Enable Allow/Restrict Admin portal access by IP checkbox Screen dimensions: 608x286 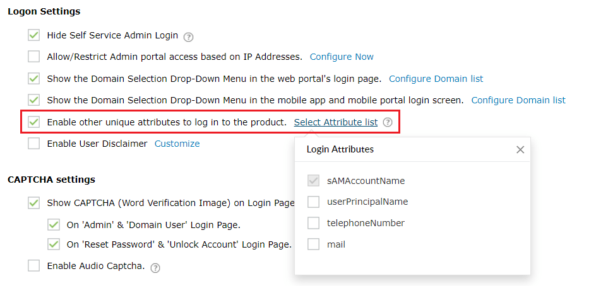click(33, 57)
